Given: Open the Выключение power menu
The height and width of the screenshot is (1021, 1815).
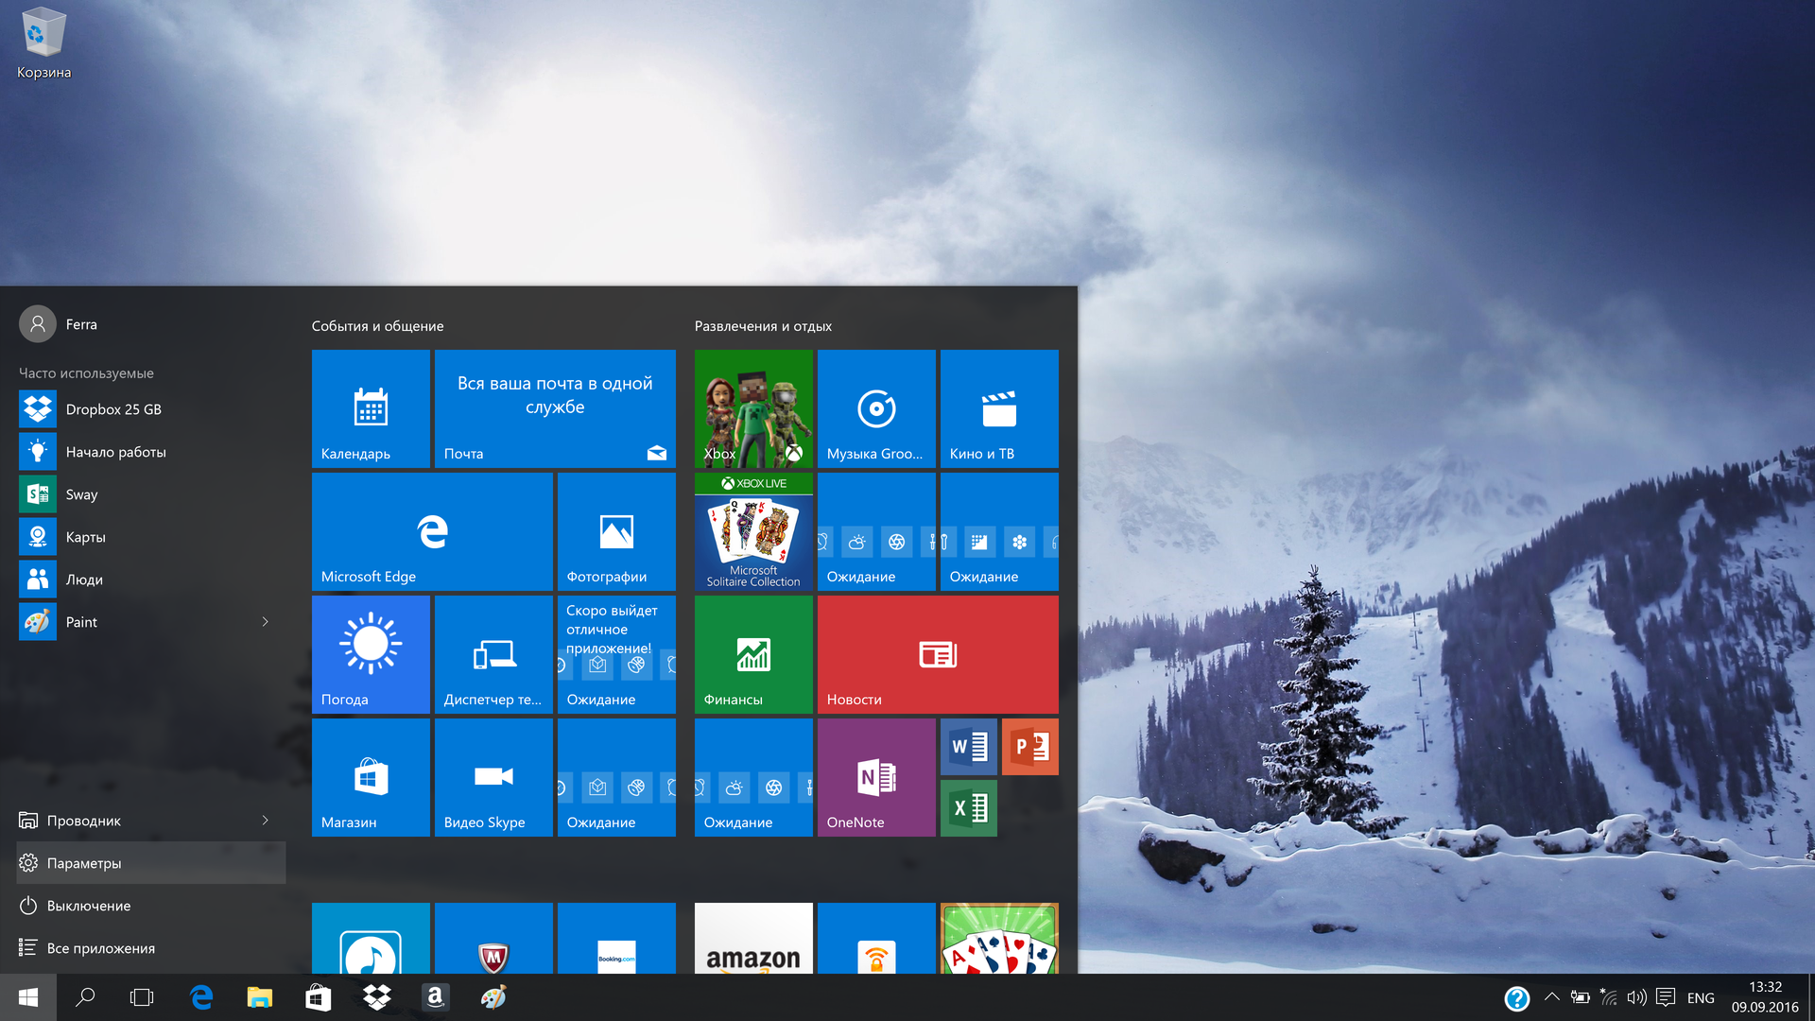Looking at the screenshot, I should coord(89,906).
